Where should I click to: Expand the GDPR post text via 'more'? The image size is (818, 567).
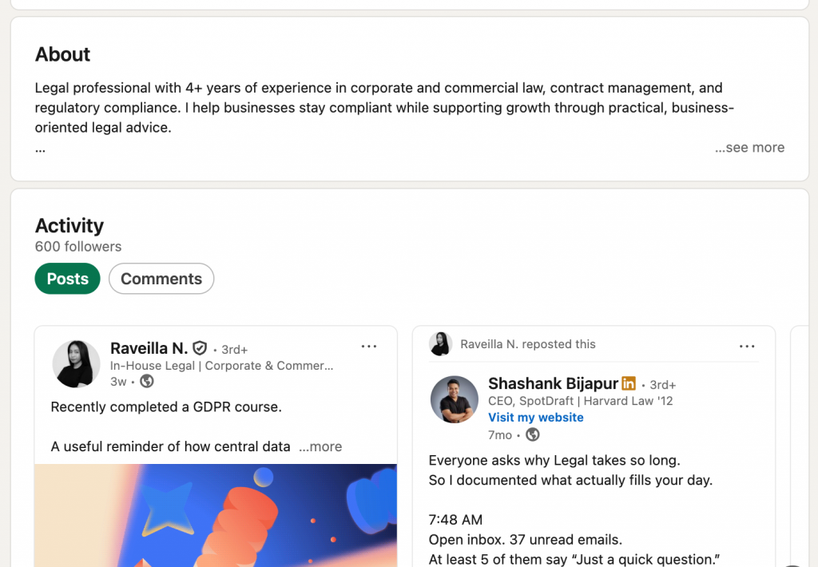coord(320,446)
